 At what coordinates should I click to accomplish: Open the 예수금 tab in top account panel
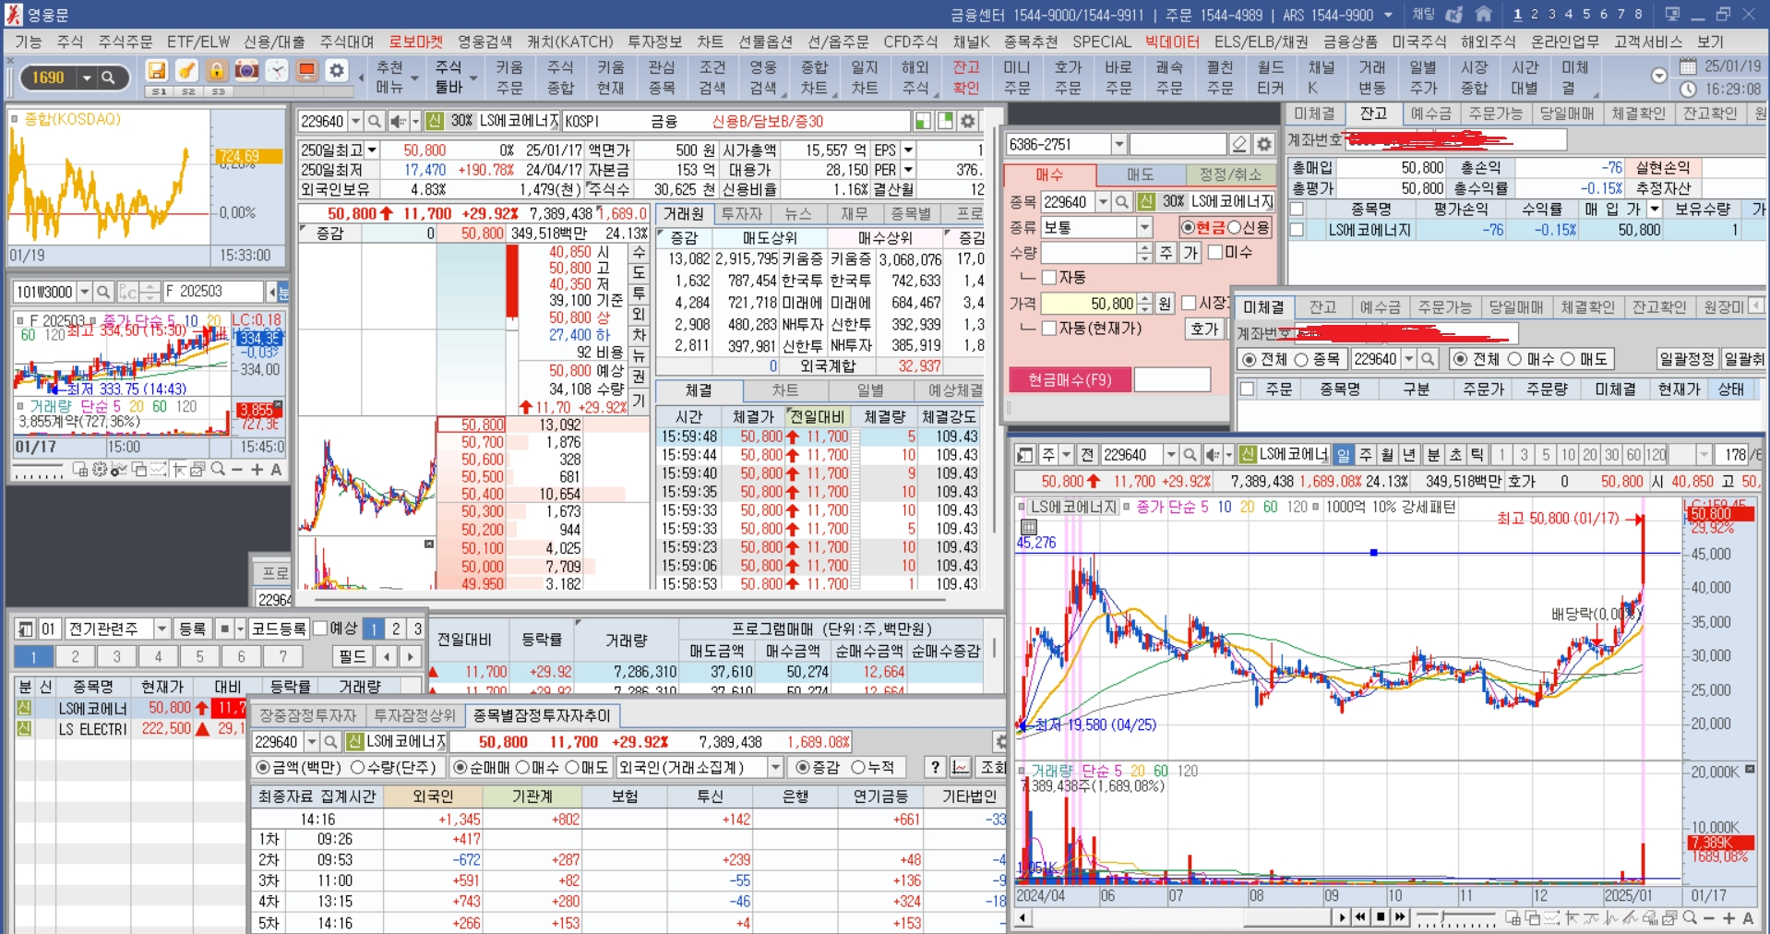(1431, 114)
